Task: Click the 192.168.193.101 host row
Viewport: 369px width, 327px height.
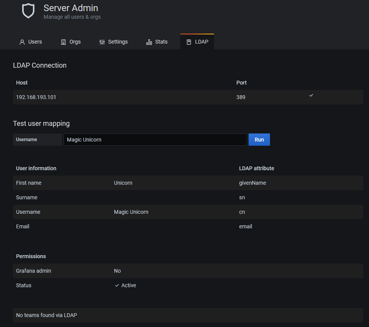Action: coord(188,97)
